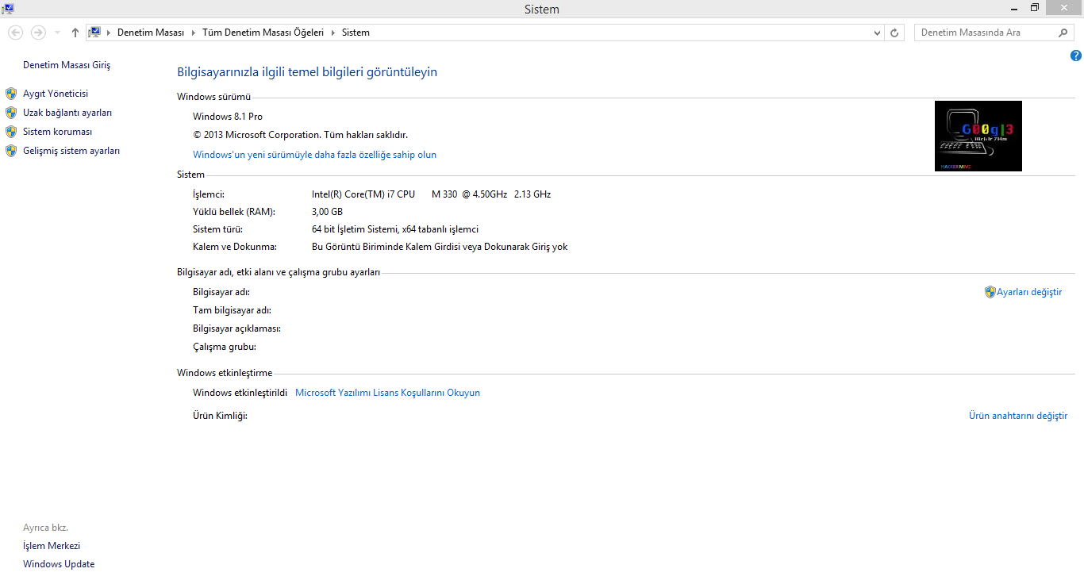Open the recent locations dropdown arrow
Viewport: 1084px width, 580px height.
pos(57,33)
